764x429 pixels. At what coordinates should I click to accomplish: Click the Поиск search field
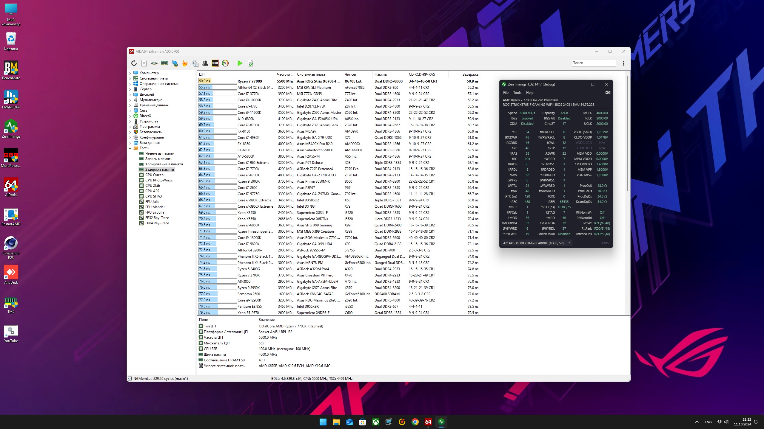click(x=593, y=63)
